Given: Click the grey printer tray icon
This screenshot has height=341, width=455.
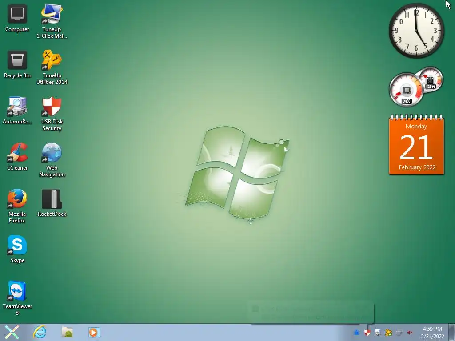Looking at the screenshot, I should coord(399,332).
